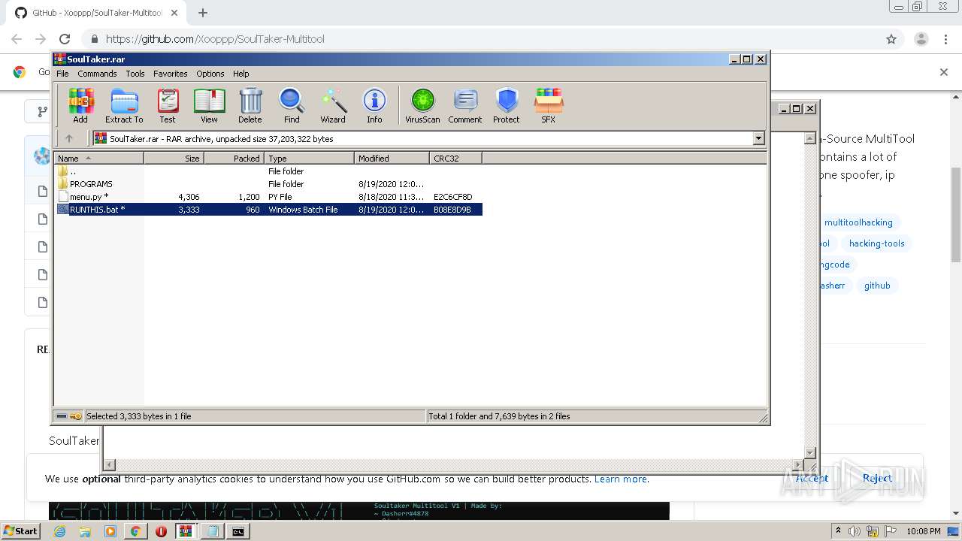The width and height of the screenshot is (962, 541).
Task: Sort files by Size column
Action: click(x=174, y=158)
